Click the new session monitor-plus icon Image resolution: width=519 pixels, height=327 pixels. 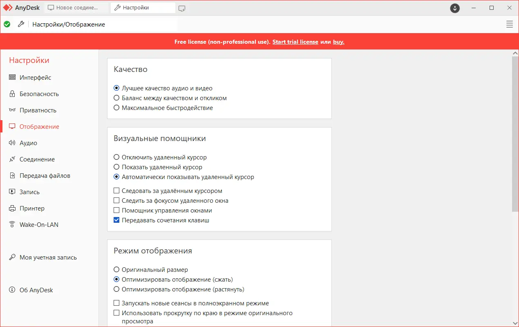click(182, 8)
